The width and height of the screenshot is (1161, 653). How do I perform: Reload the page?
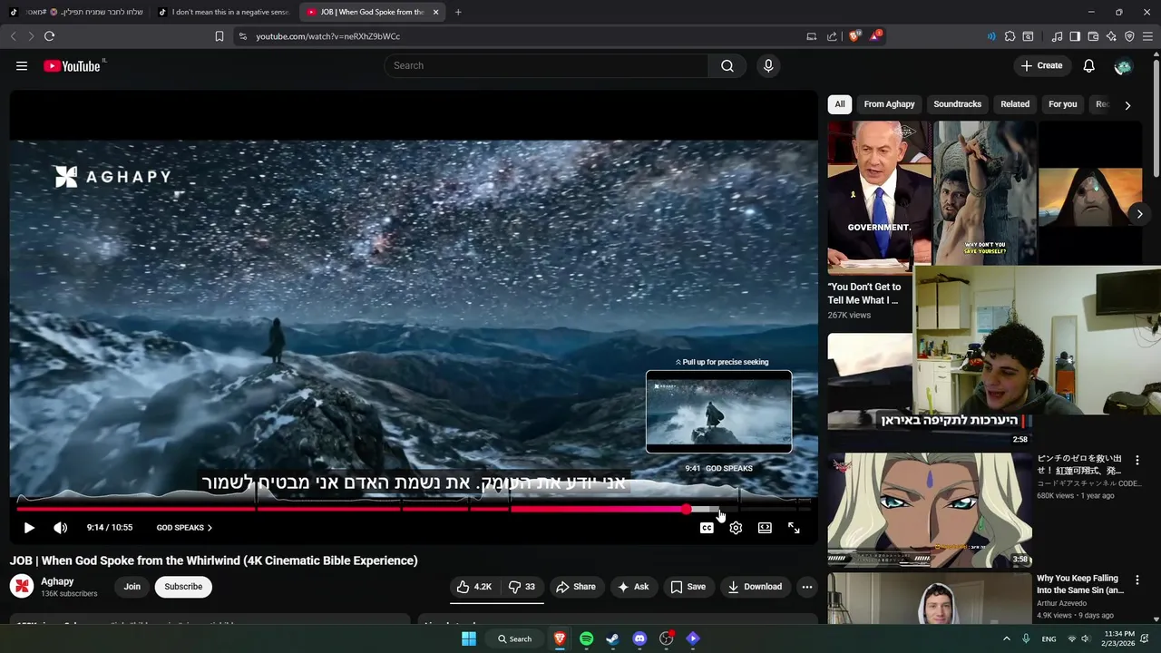[49, 36]
